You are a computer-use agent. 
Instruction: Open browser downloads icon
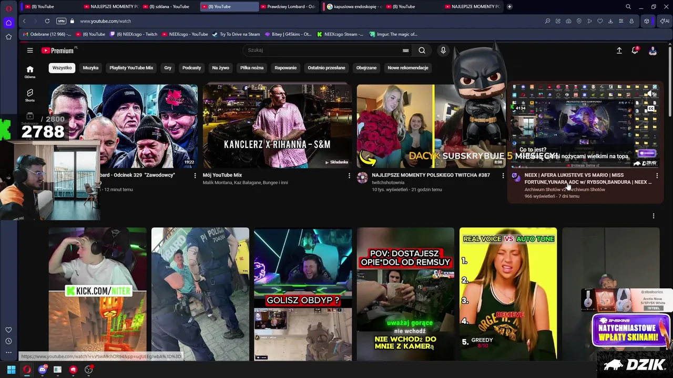610,21
